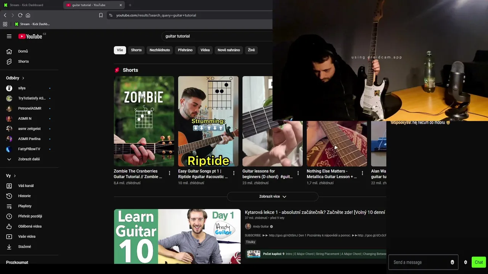The image size is (488, 274).
Task: Select the Živě filter chip
Action: point(251,50)
